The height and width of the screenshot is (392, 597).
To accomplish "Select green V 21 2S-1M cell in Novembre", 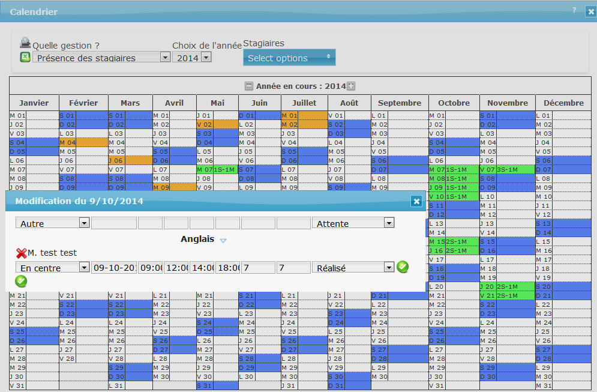I will coord(508,295).
